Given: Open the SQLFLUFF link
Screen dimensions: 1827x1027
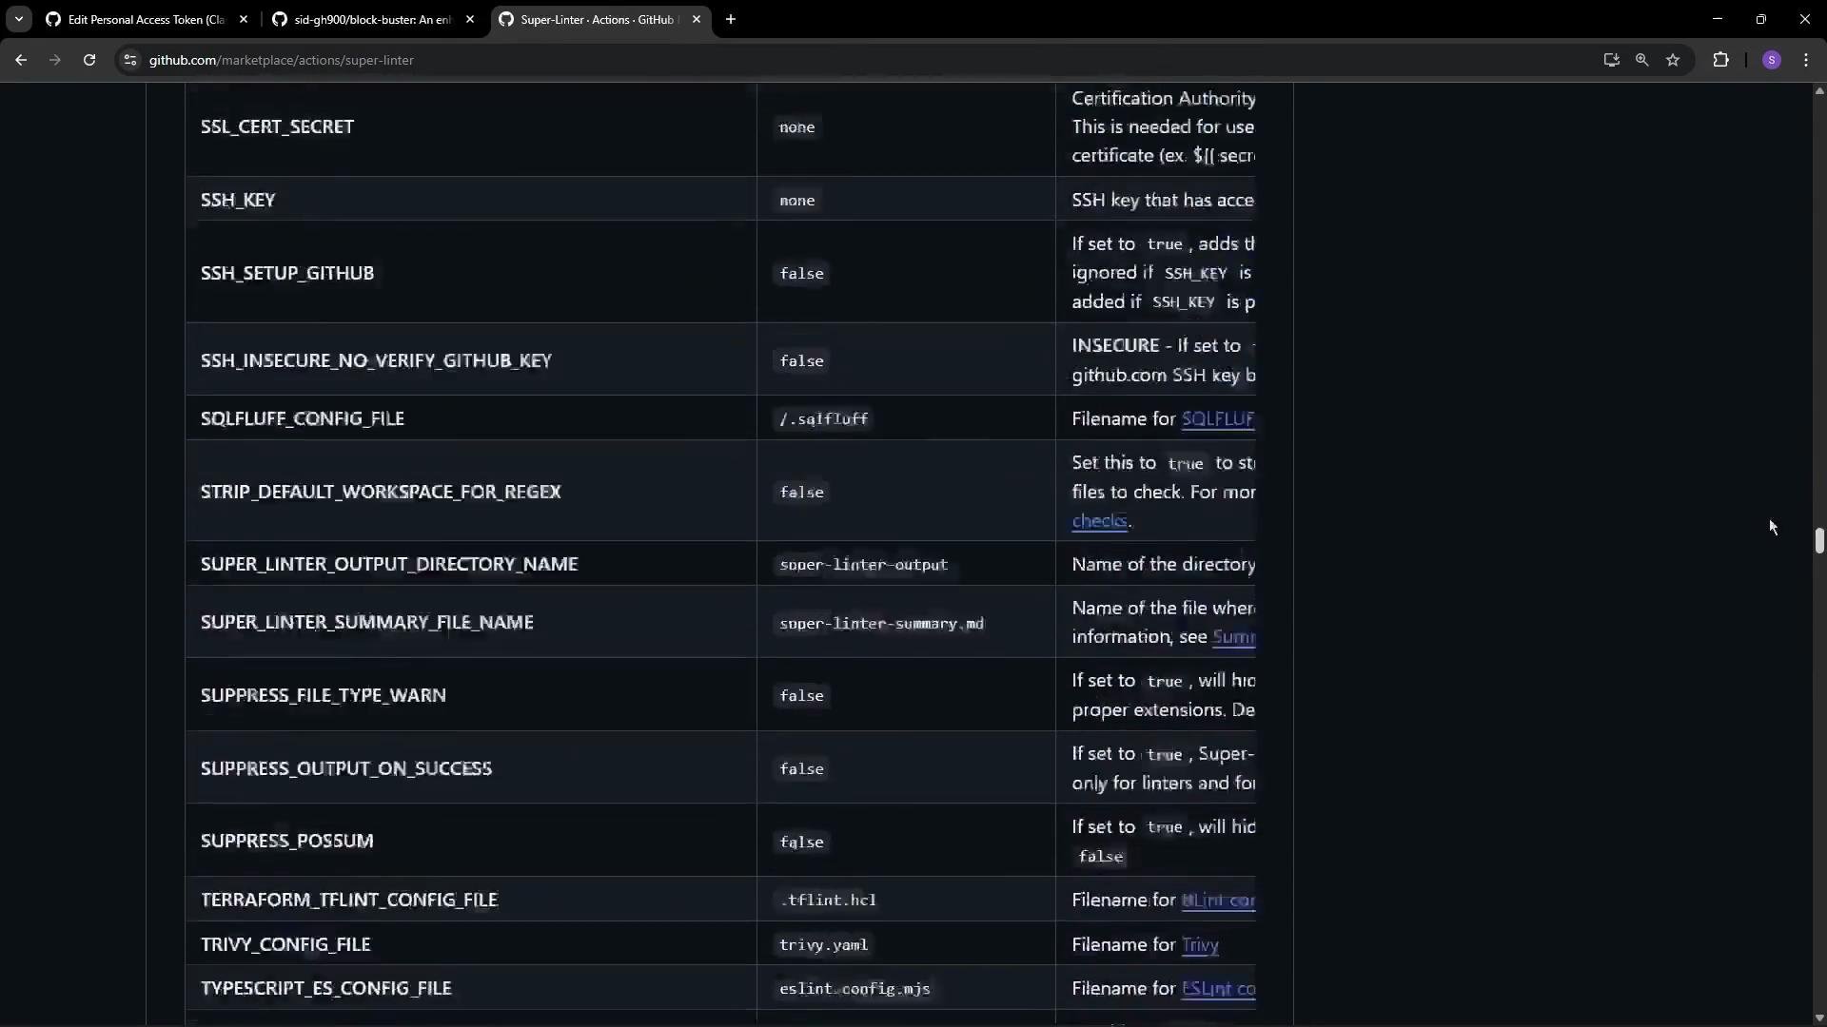Looking at the screenshot, I should click(1218, 419).
